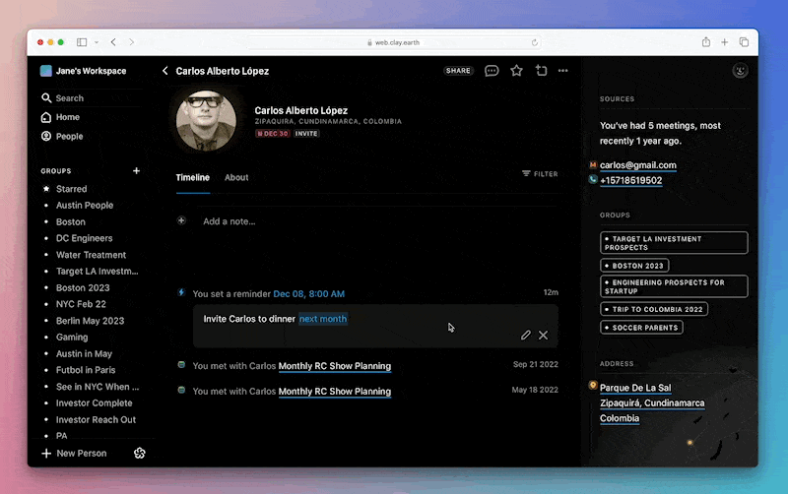This screenshot has width=788, height=494.
Task: Select the Boston 2023 group tag
Action: [x=635, y=266]
